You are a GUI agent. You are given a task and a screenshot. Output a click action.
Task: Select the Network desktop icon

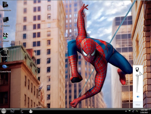point(5,36)
